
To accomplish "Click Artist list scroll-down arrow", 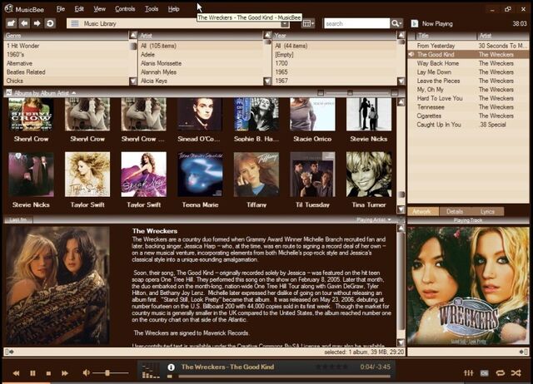I will (x=267, y=81).
